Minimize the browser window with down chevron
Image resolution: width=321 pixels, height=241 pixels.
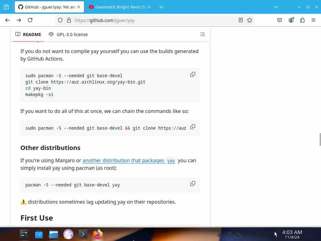click(299, 7)
